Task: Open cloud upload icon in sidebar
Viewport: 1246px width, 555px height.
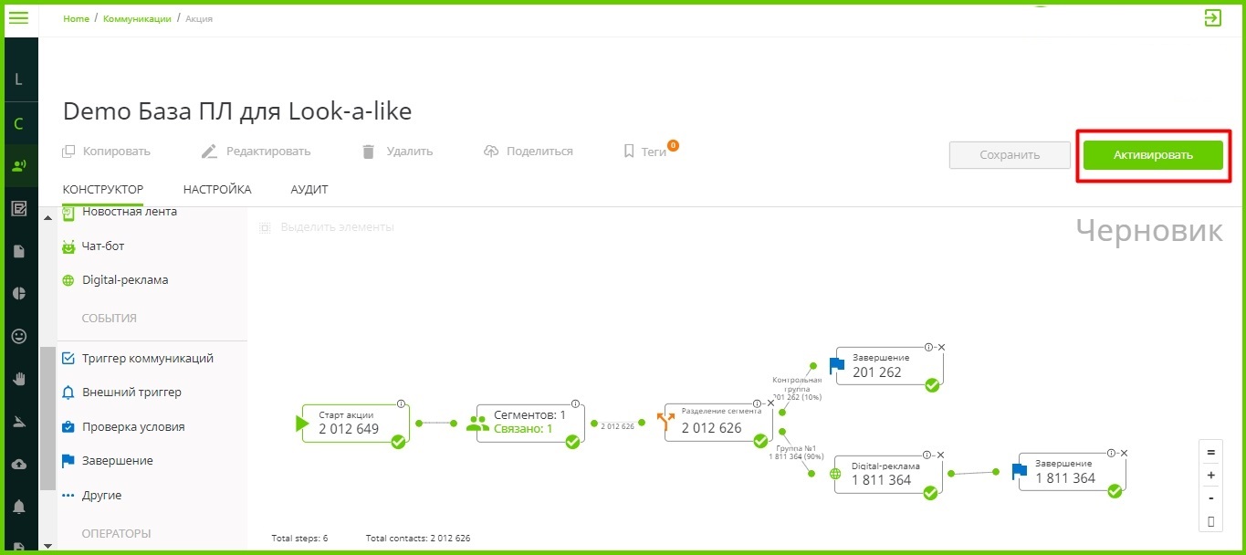Action: pos(18,464)
